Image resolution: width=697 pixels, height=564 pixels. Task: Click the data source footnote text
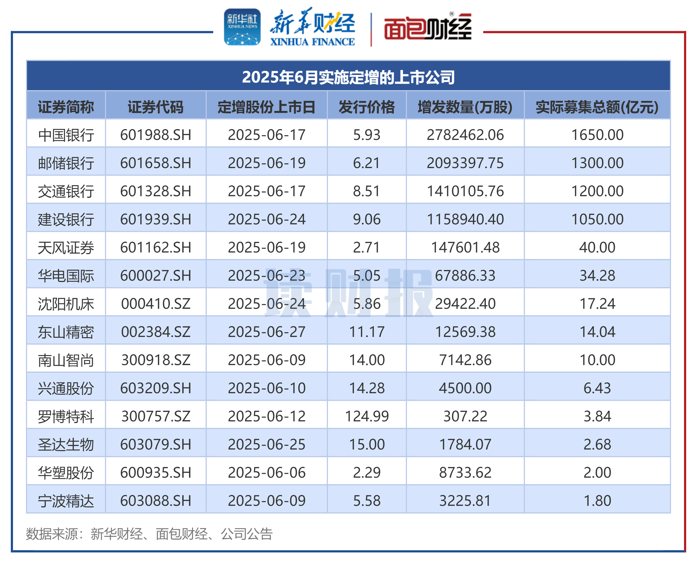[149, 534]
